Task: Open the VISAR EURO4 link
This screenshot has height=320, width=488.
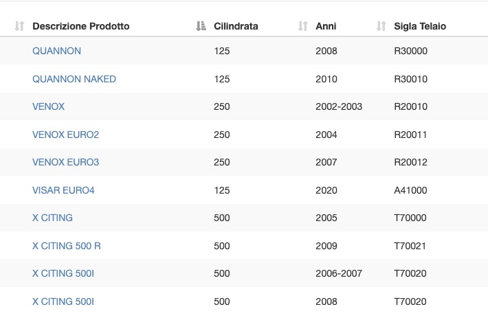Action: click(x=63, y=190)
